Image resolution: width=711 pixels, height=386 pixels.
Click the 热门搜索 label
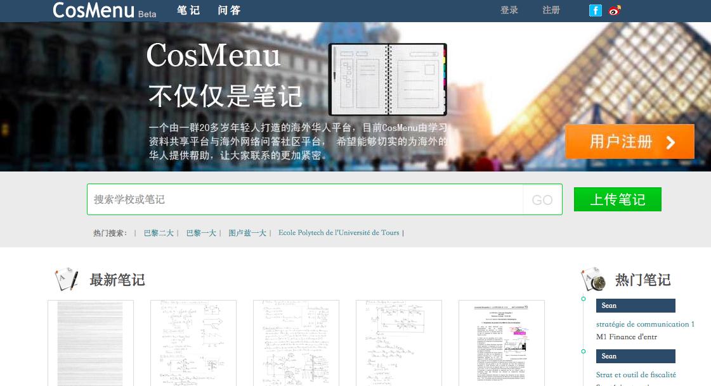(110, 233)
